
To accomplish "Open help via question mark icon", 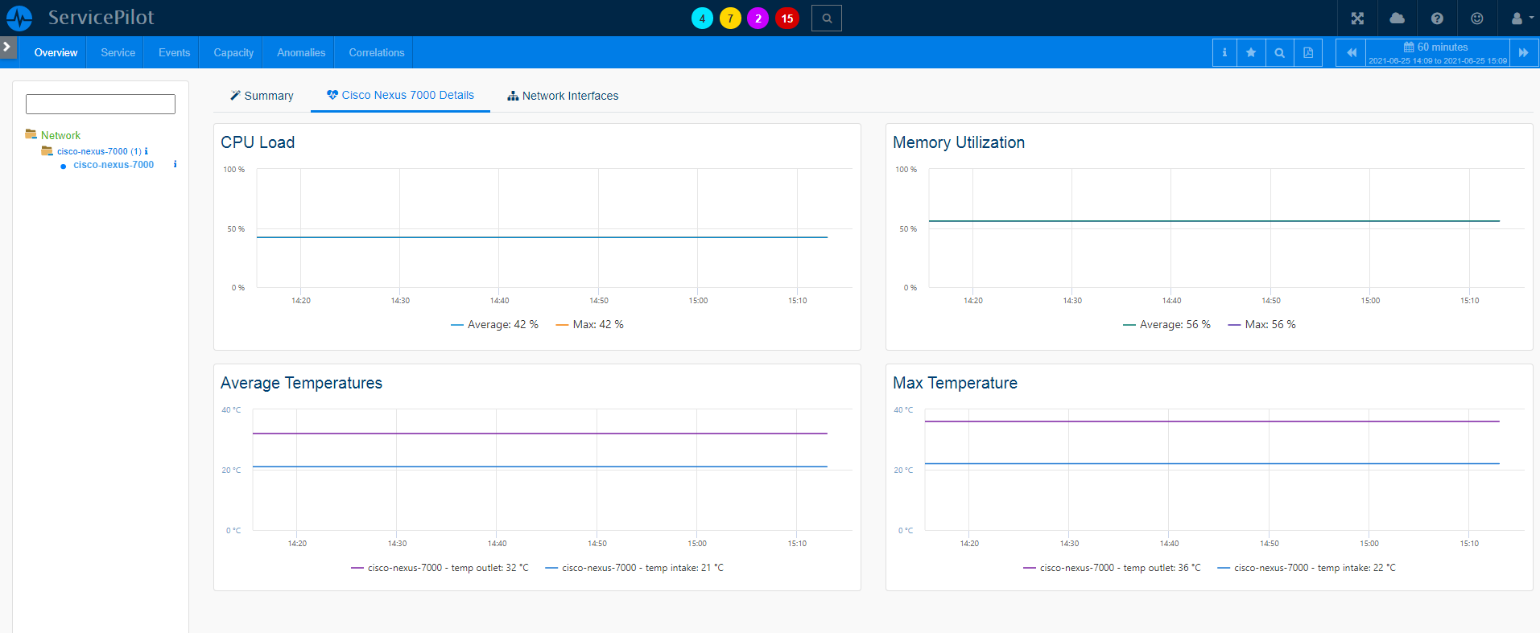I will pos(1437,18).
